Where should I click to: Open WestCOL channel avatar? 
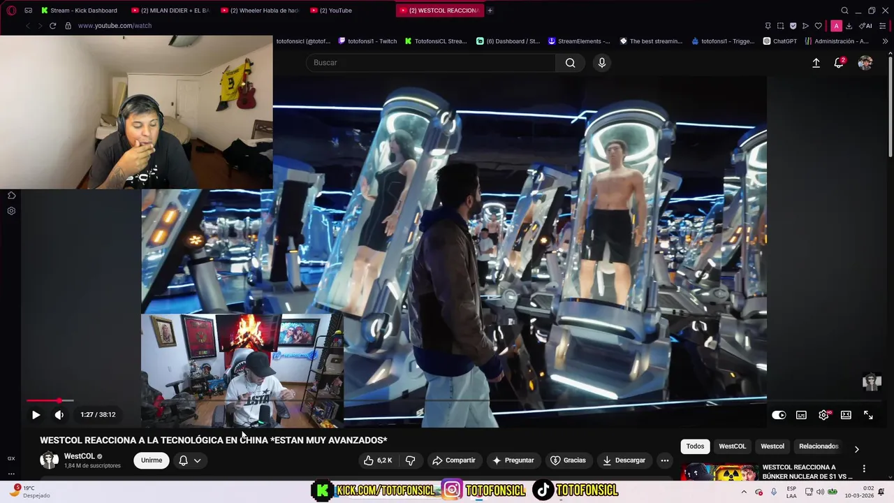coord(50,460)
